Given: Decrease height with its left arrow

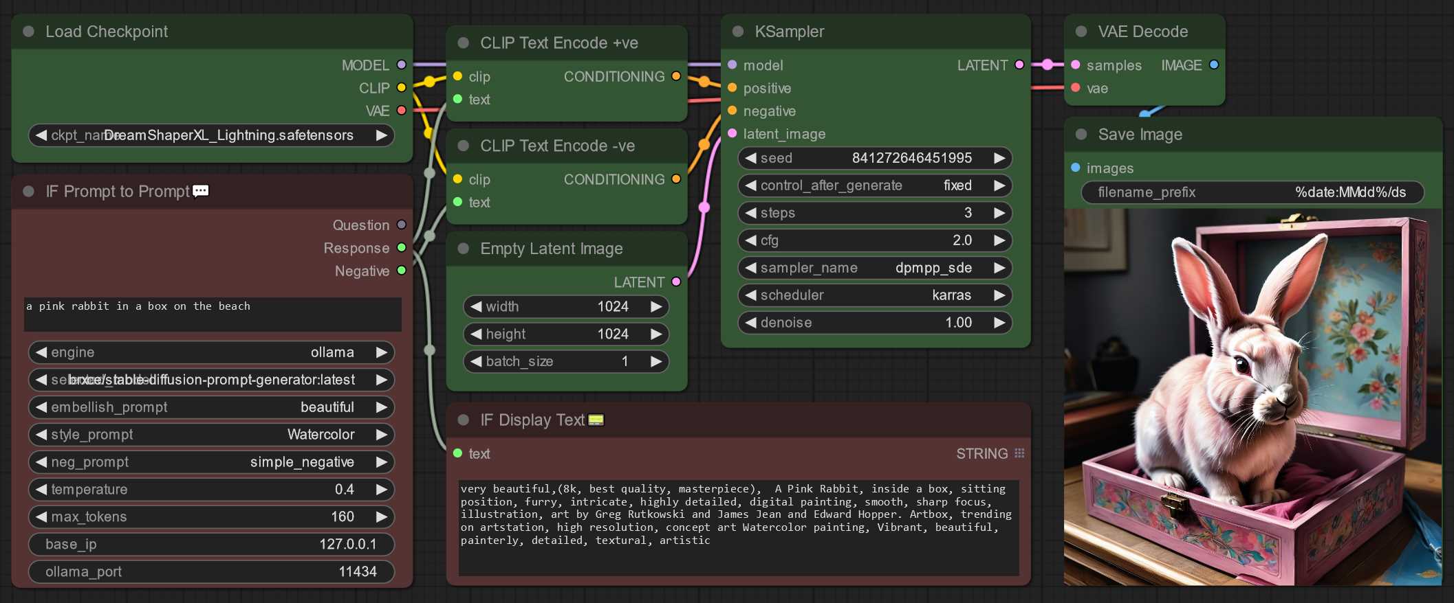Looking at the screenshot, I should 476,334.
